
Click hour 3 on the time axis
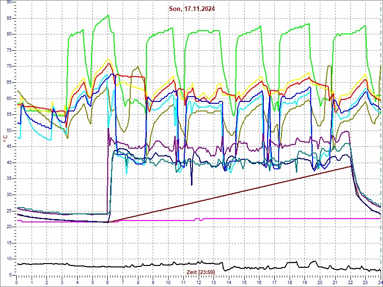pos(62,282)
